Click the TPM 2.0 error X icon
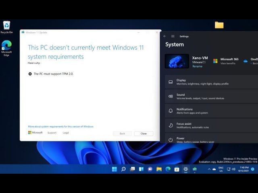Image resolution: width=258 pixels, height=193 pixels. 30,74
